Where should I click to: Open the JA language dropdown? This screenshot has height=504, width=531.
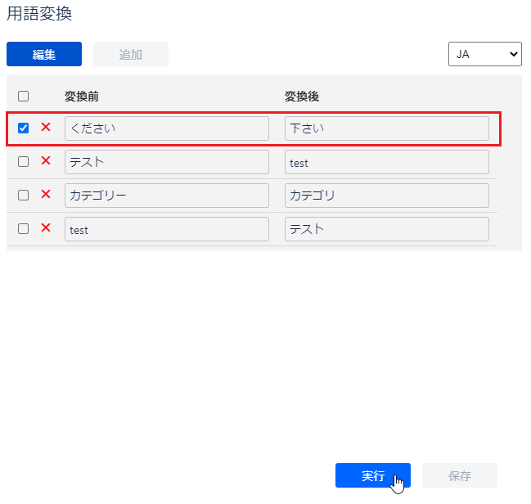pyautogui.click(x=484, y=54)
